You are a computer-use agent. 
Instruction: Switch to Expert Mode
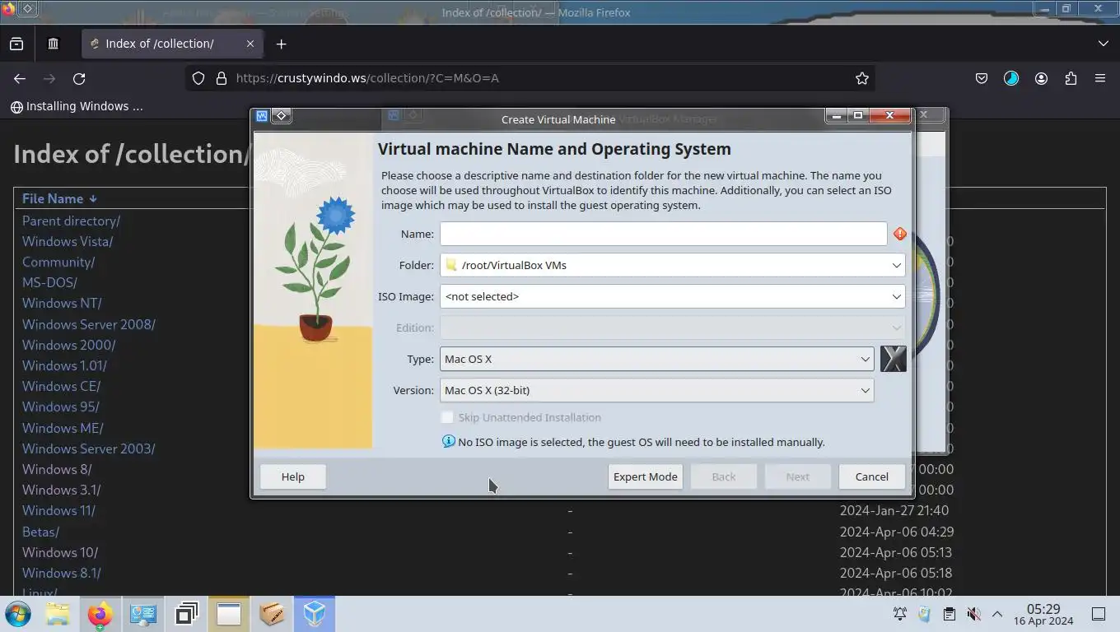(x=645, y=476)
